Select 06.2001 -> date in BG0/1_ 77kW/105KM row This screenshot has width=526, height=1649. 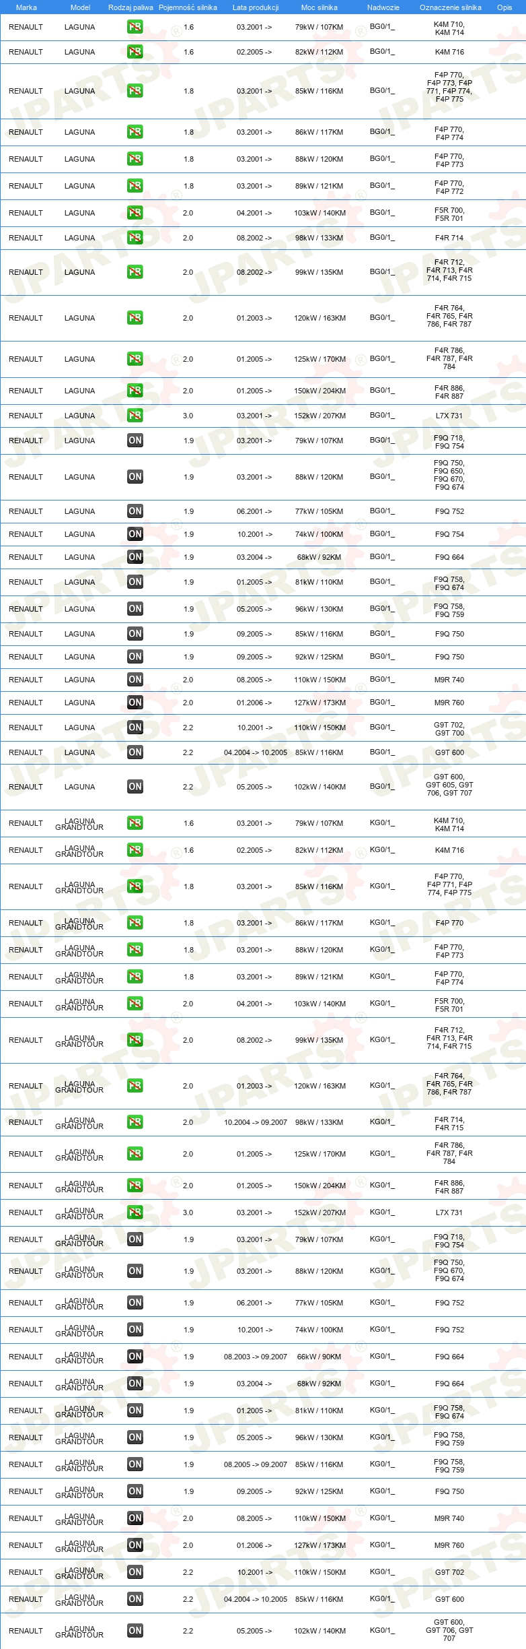pos(254,511)
